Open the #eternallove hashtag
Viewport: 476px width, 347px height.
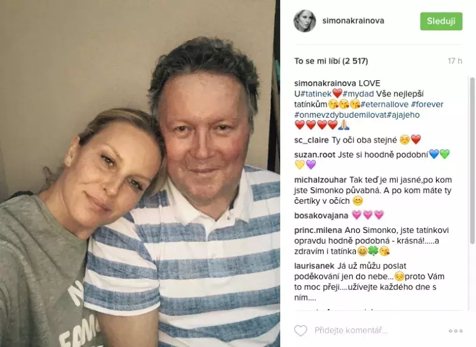(x=384, y=104)
